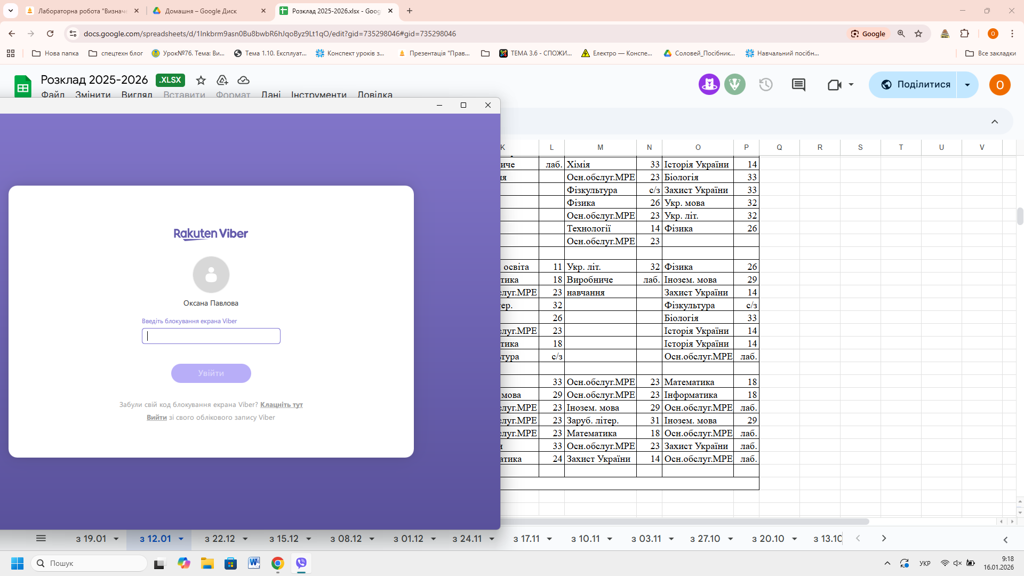
Task: Open the all sheets hamburger menu
Action: pyautogui.click(x=41, y=539)
